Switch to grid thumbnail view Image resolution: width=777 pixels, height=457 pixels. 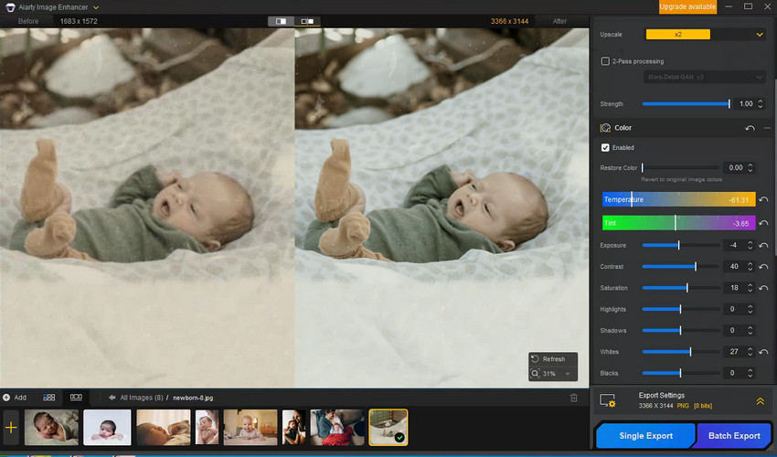(49, 398)
